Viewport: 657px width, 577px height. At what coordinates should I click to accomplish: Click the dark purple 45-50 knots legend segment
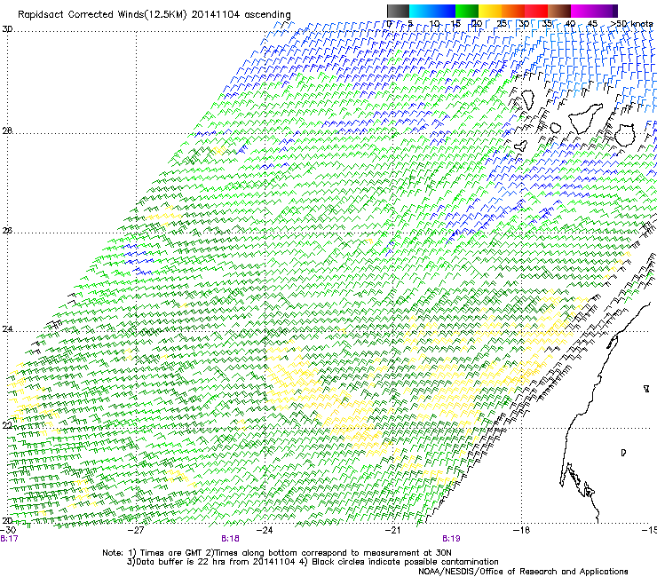pos(606,11)
